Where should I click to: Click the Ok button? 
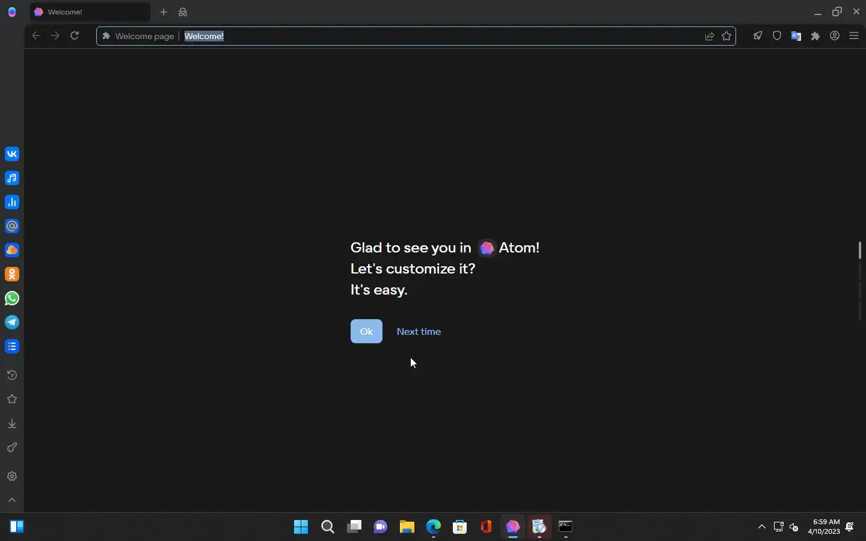[x=367, y=331]
